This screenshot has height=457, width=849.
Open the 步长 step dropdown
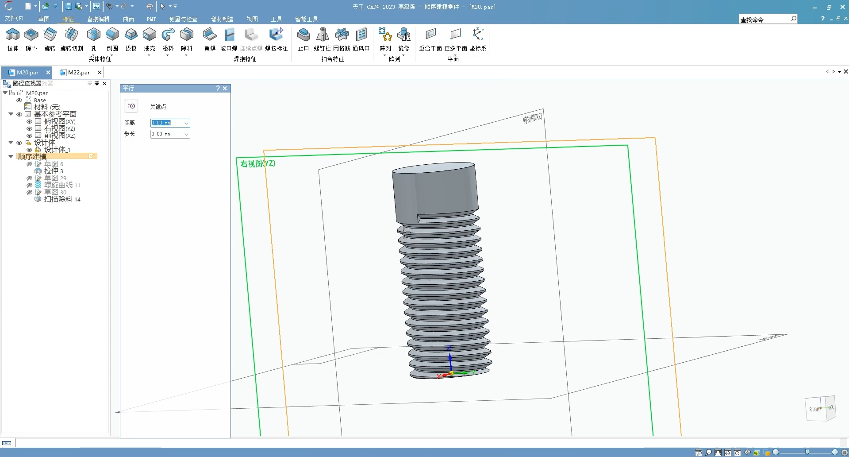pos(186,134)
